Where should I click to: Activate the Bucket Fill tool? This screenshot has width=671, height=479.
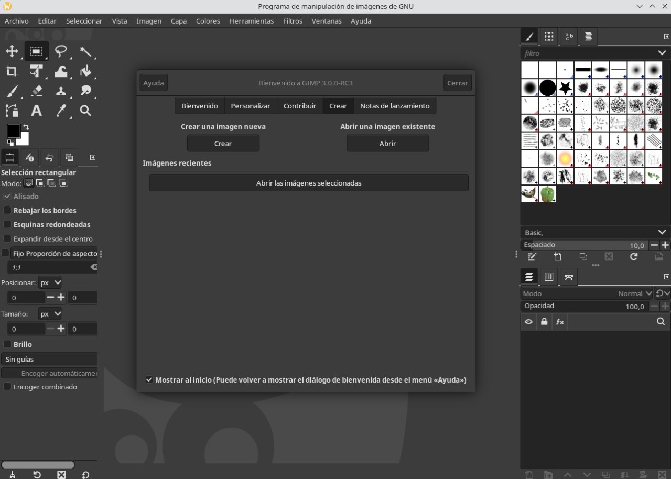pos(85,71)
